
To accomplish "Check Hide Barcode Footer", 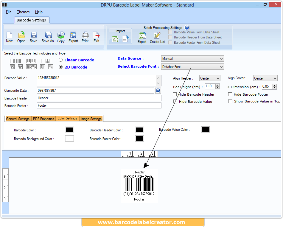I will tap(230, 94).
